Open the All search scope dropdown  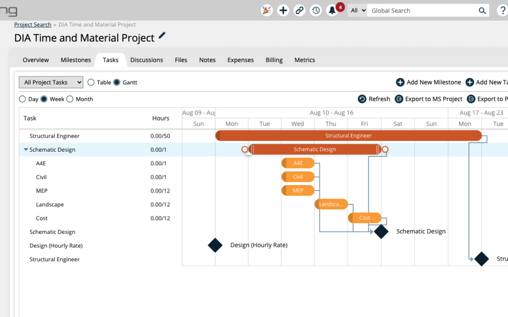[357, 10]
